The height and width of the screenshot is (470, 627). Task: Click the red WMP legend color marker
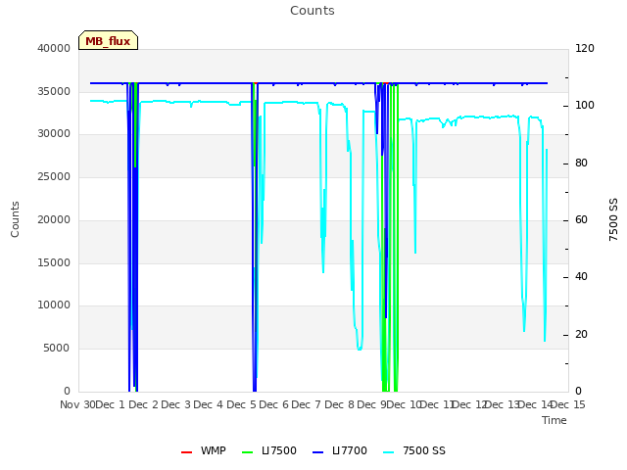[x=187, y=452]
